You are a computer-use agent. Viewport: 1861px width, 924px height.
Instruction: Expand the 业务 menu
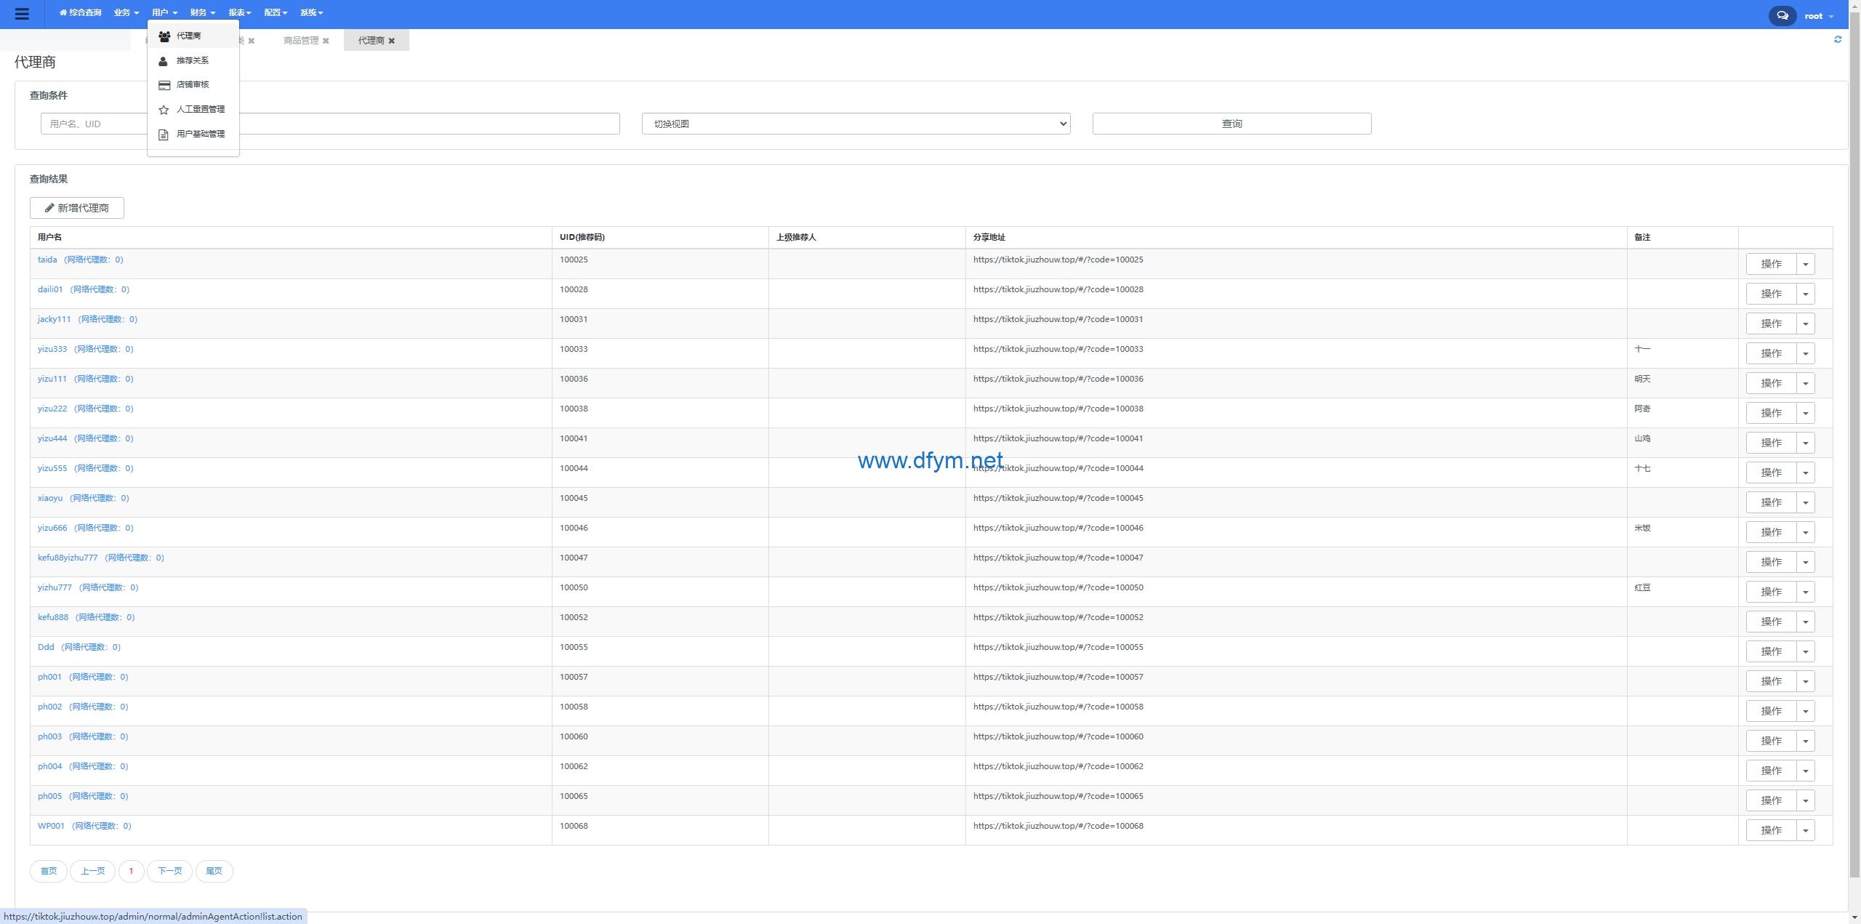pyautogui.click(x=126, y=13)
